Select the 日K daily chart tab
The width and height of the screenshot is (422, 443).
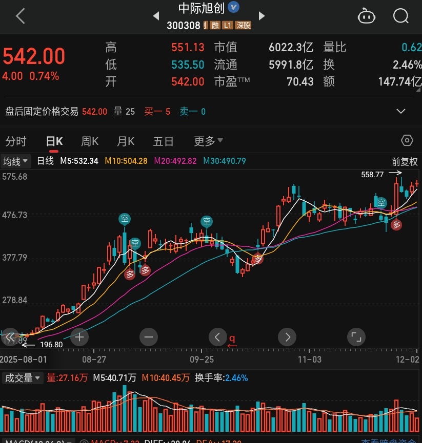[x=54, y=141]
